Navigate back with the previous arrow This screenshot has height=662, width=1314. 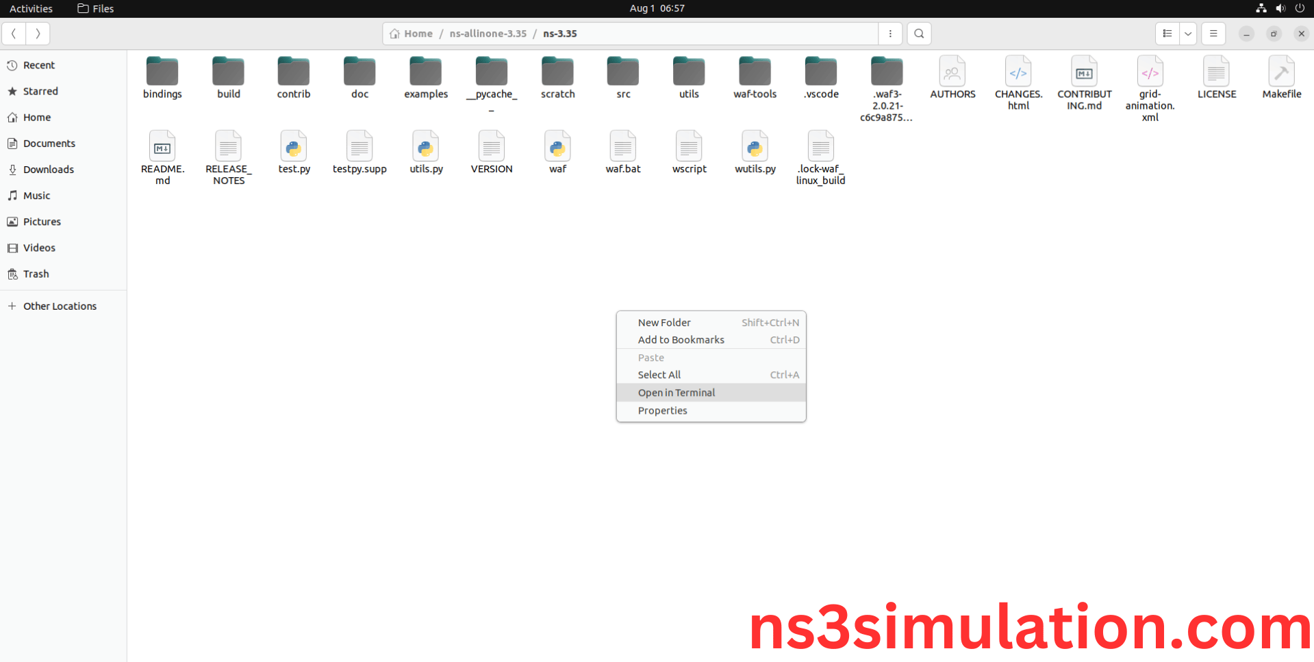click(14, 34)
